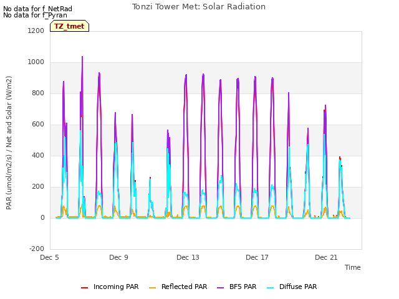Click the BF5 PAR legend entry
This screenshot has height=299, width=399.
tap(237, 287)
